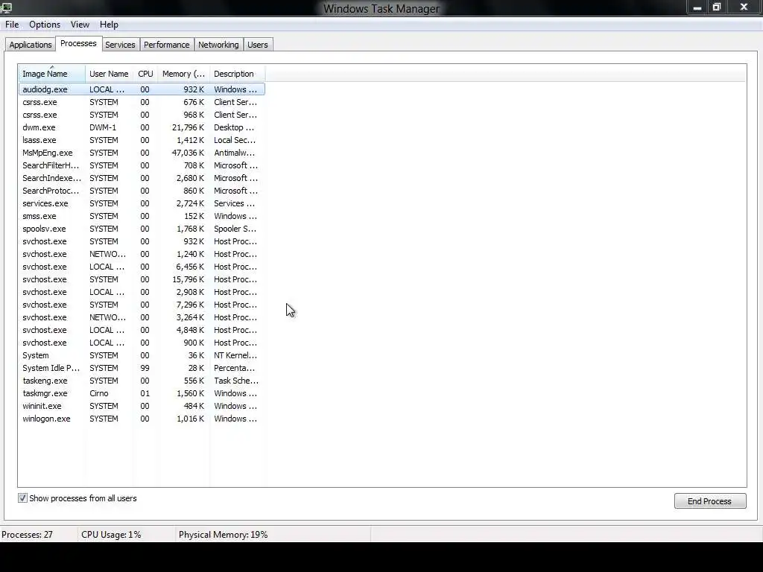Image resolution: width=763 pixels, height=572 pixels.
Task: Click the End Process button
Action: (x=709, y=501)
